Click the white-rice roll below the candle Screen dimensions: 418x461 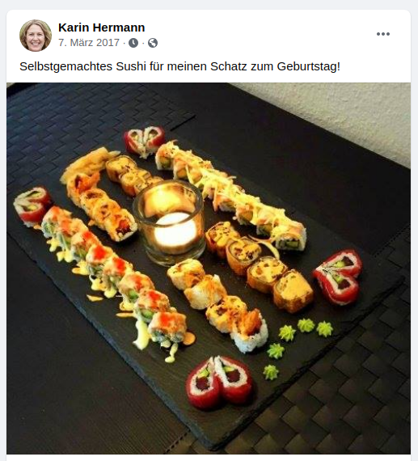[x=218, y=305]
